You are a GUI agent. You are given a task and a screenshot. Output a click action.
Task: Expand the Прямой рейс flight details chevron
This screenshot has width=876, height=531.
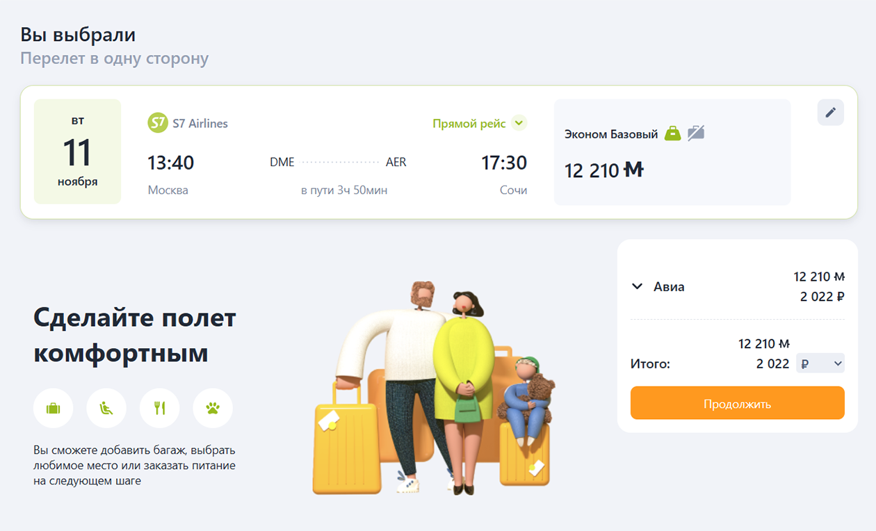point(519,123)
